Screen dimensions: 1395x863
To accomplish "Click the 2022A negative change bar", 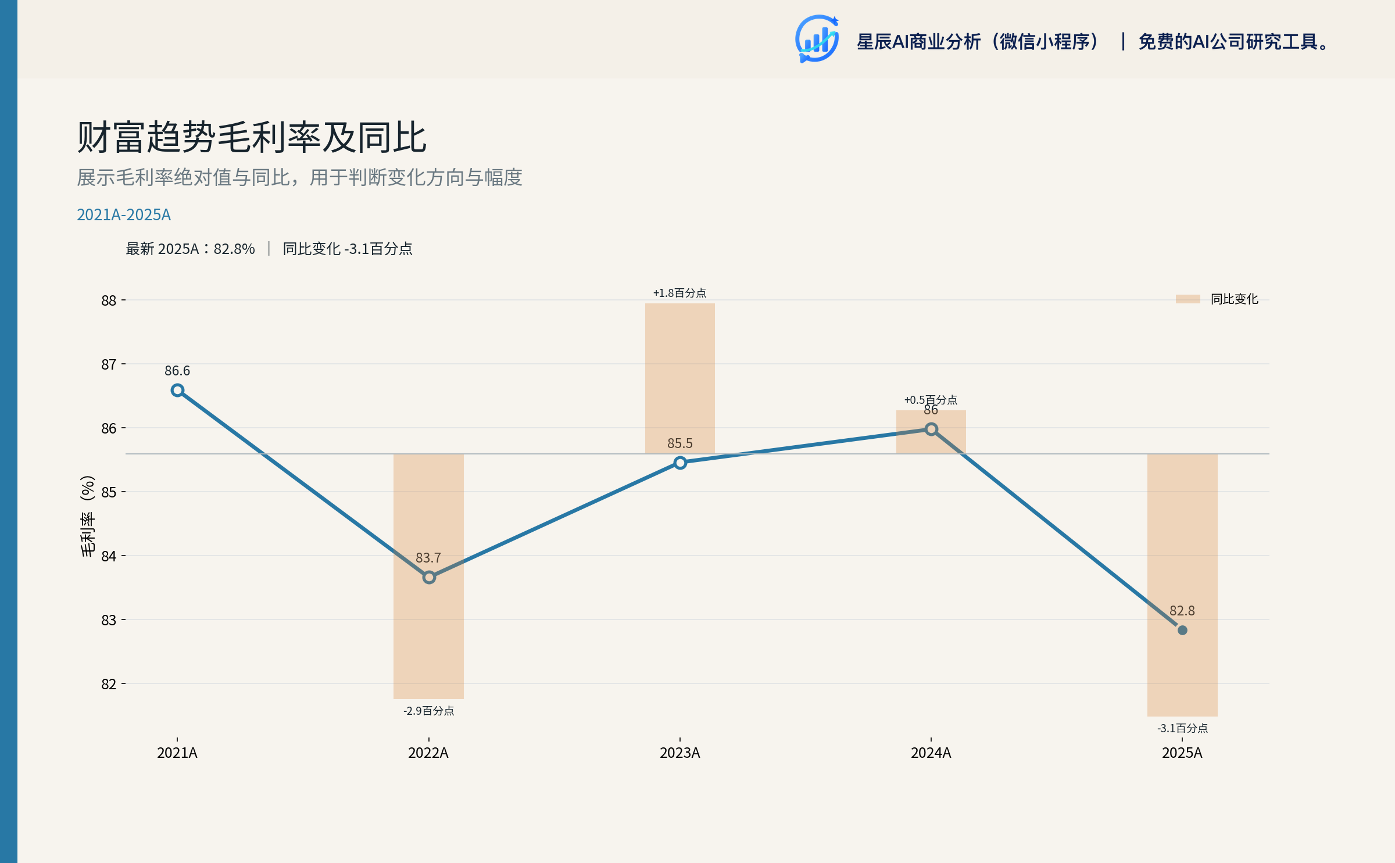I will (429, 576).
